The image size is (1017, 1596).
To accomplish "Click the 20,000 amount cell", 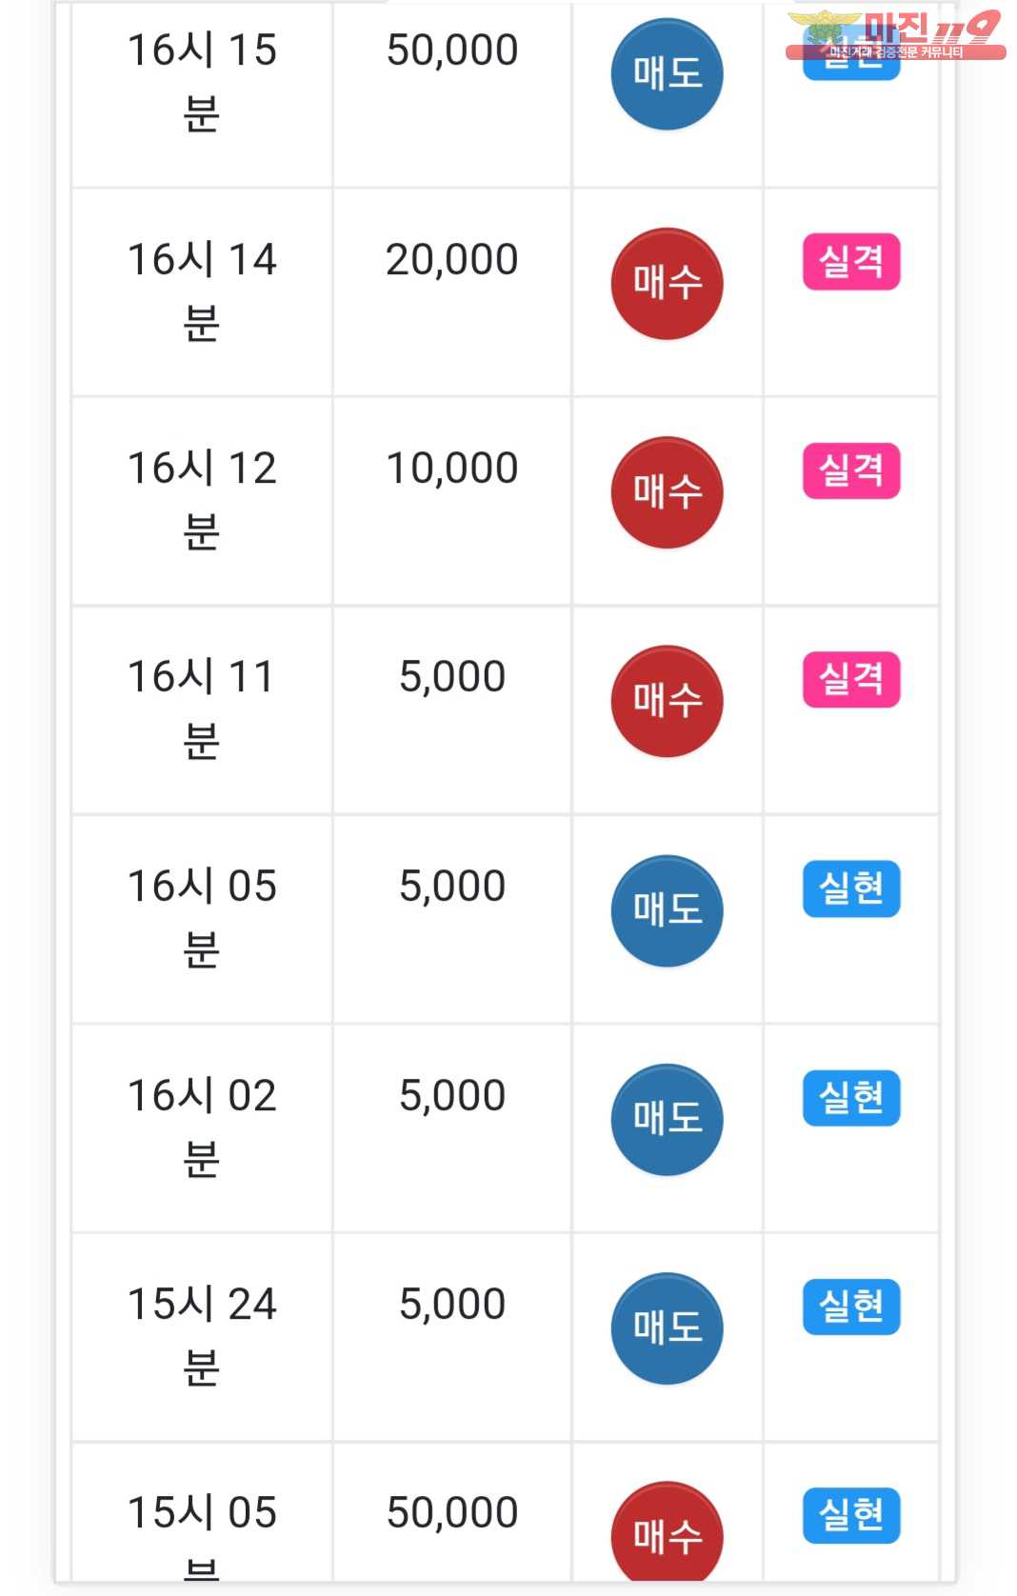I will [452, 260].
